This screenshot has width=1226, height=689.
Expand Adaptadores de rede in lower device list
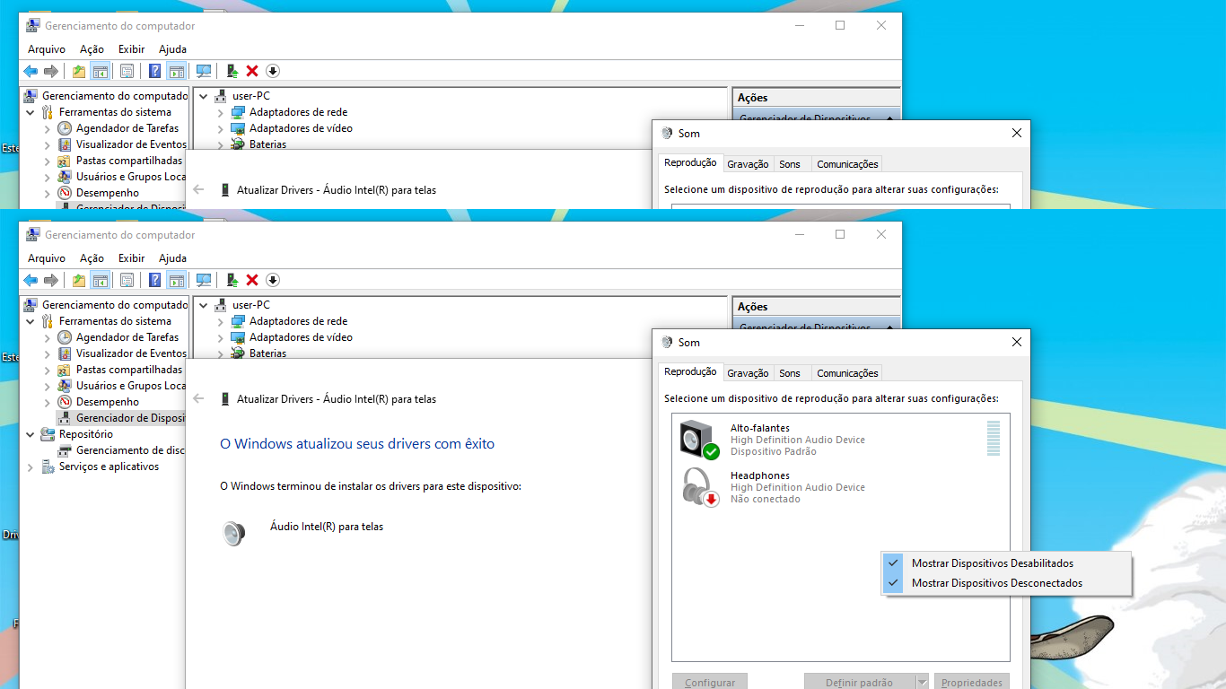[x=221, y=321]
